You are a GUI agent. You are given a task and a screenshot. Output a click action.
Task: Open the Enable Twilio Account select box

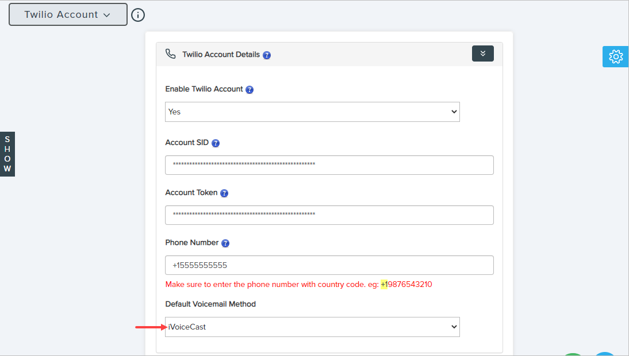(312, 112)
